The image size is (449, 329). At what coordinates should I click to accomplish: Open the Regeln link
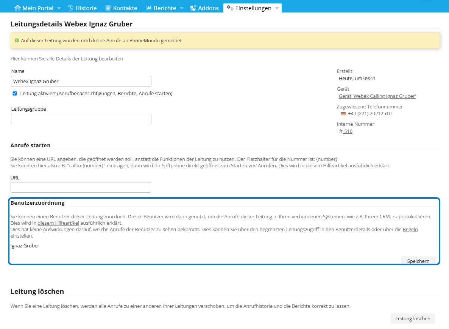coord(410,230)
